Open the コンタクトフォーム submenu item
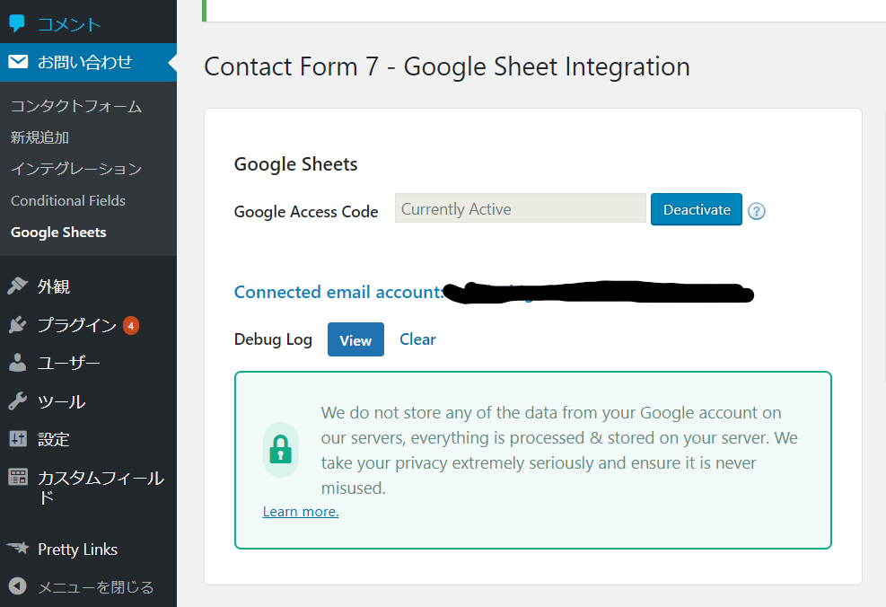This screenshot has width=886, height=607. (x=76, y=106)
